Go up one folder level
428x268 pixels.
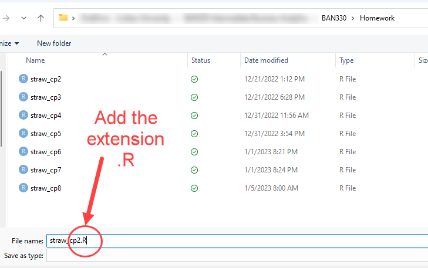(x=41, y=18)
